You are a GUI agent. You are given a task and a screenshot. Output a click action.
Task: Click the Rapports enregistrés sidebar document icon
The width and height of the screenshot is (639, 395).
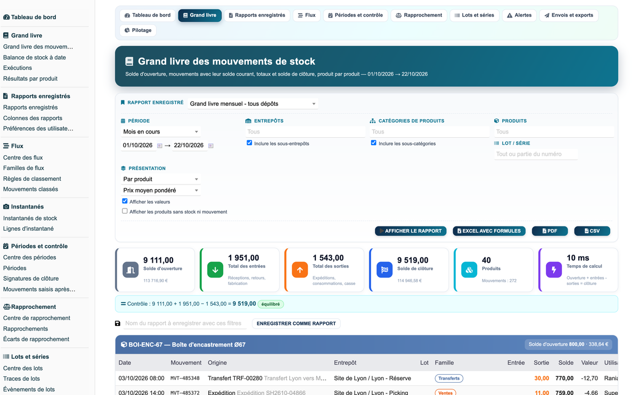point(6,96)
